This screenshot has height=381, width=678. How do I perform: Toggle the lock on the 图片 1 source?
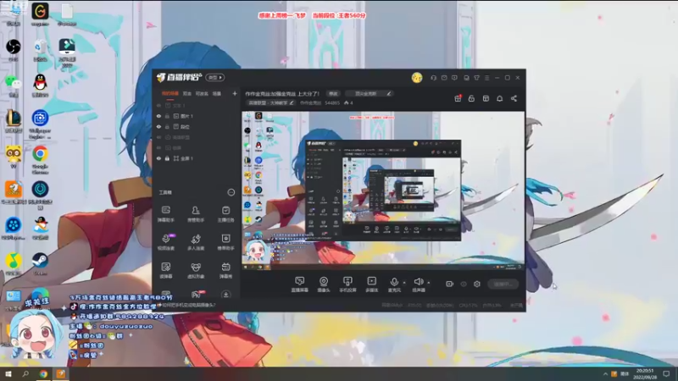tap(167, 116)
